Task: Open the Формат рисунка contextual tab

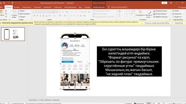Action: pos(99,7)
